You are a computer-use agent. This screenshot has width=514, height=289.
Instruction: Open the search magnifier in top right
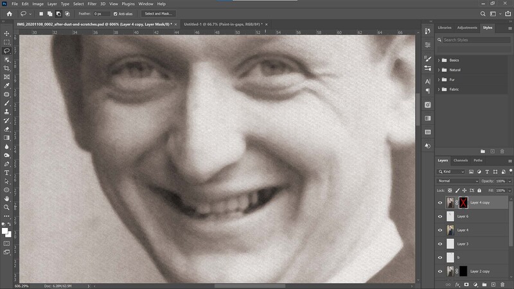click(483, 13)
